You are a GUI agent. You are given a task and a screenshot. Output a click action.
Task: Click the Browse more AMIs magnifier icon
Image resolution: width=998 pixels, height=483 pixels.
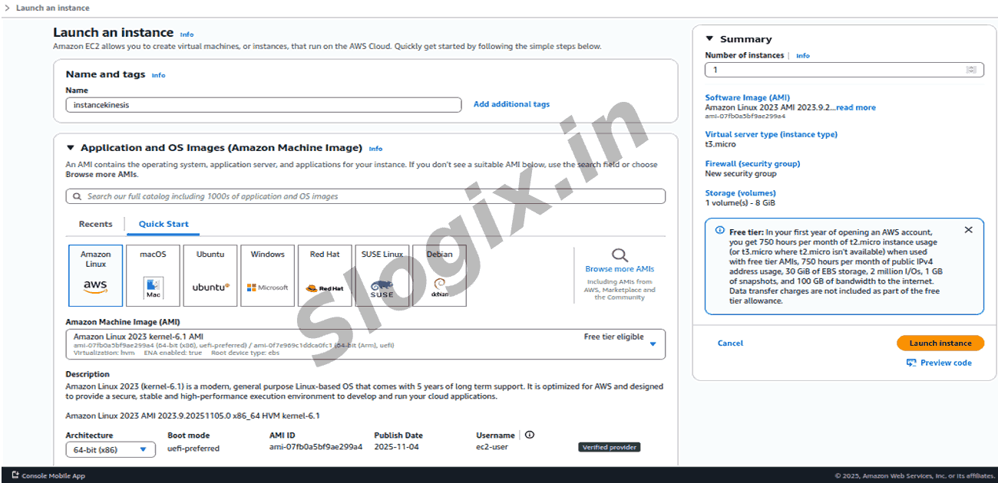pos(620,255)
